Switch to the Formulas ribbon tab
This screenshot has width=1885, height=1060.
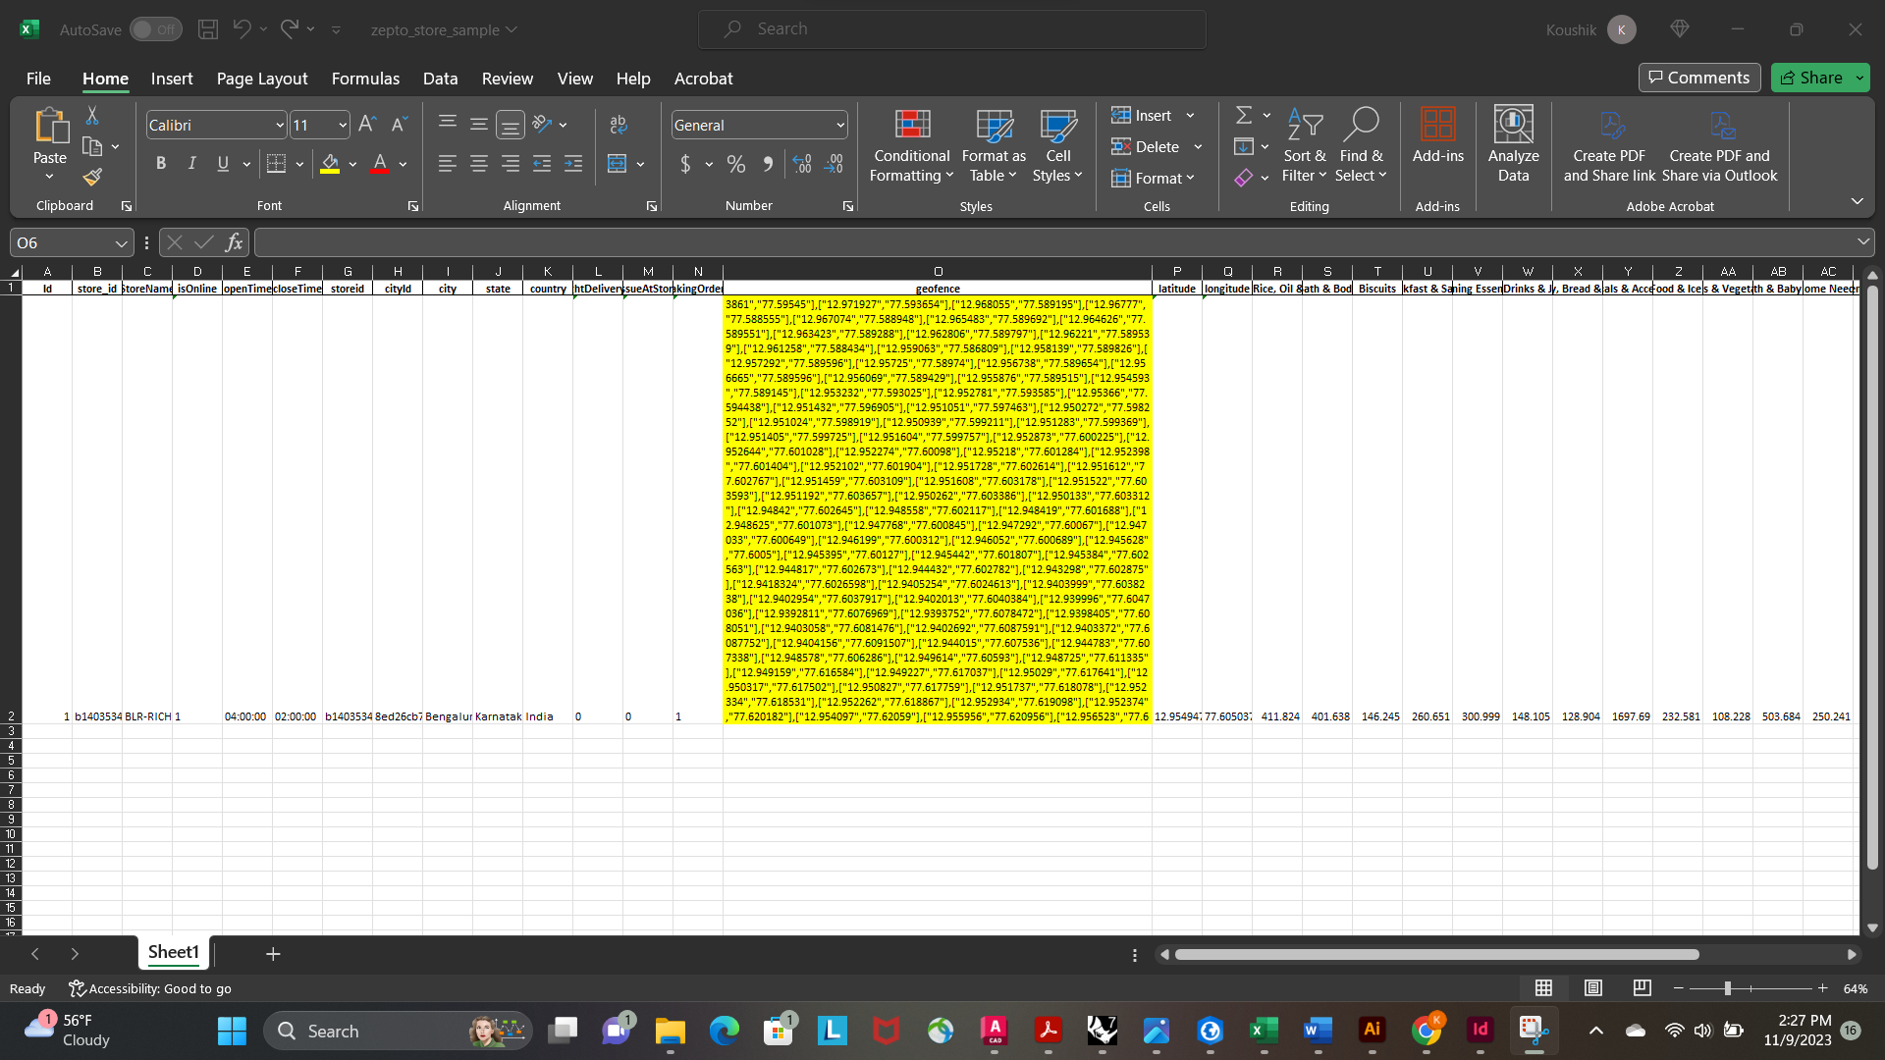click(365, 79)
